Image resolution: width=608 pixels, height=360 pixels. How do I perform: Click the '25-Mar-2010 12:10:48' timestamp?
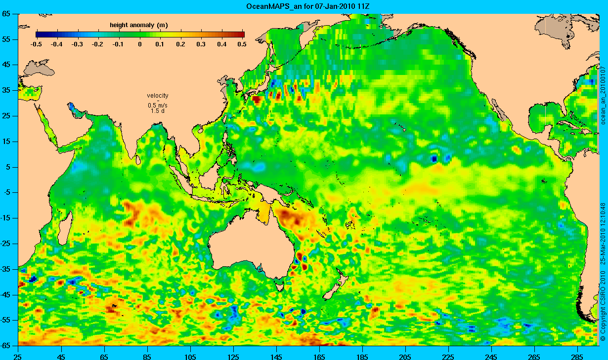point(603,233)
